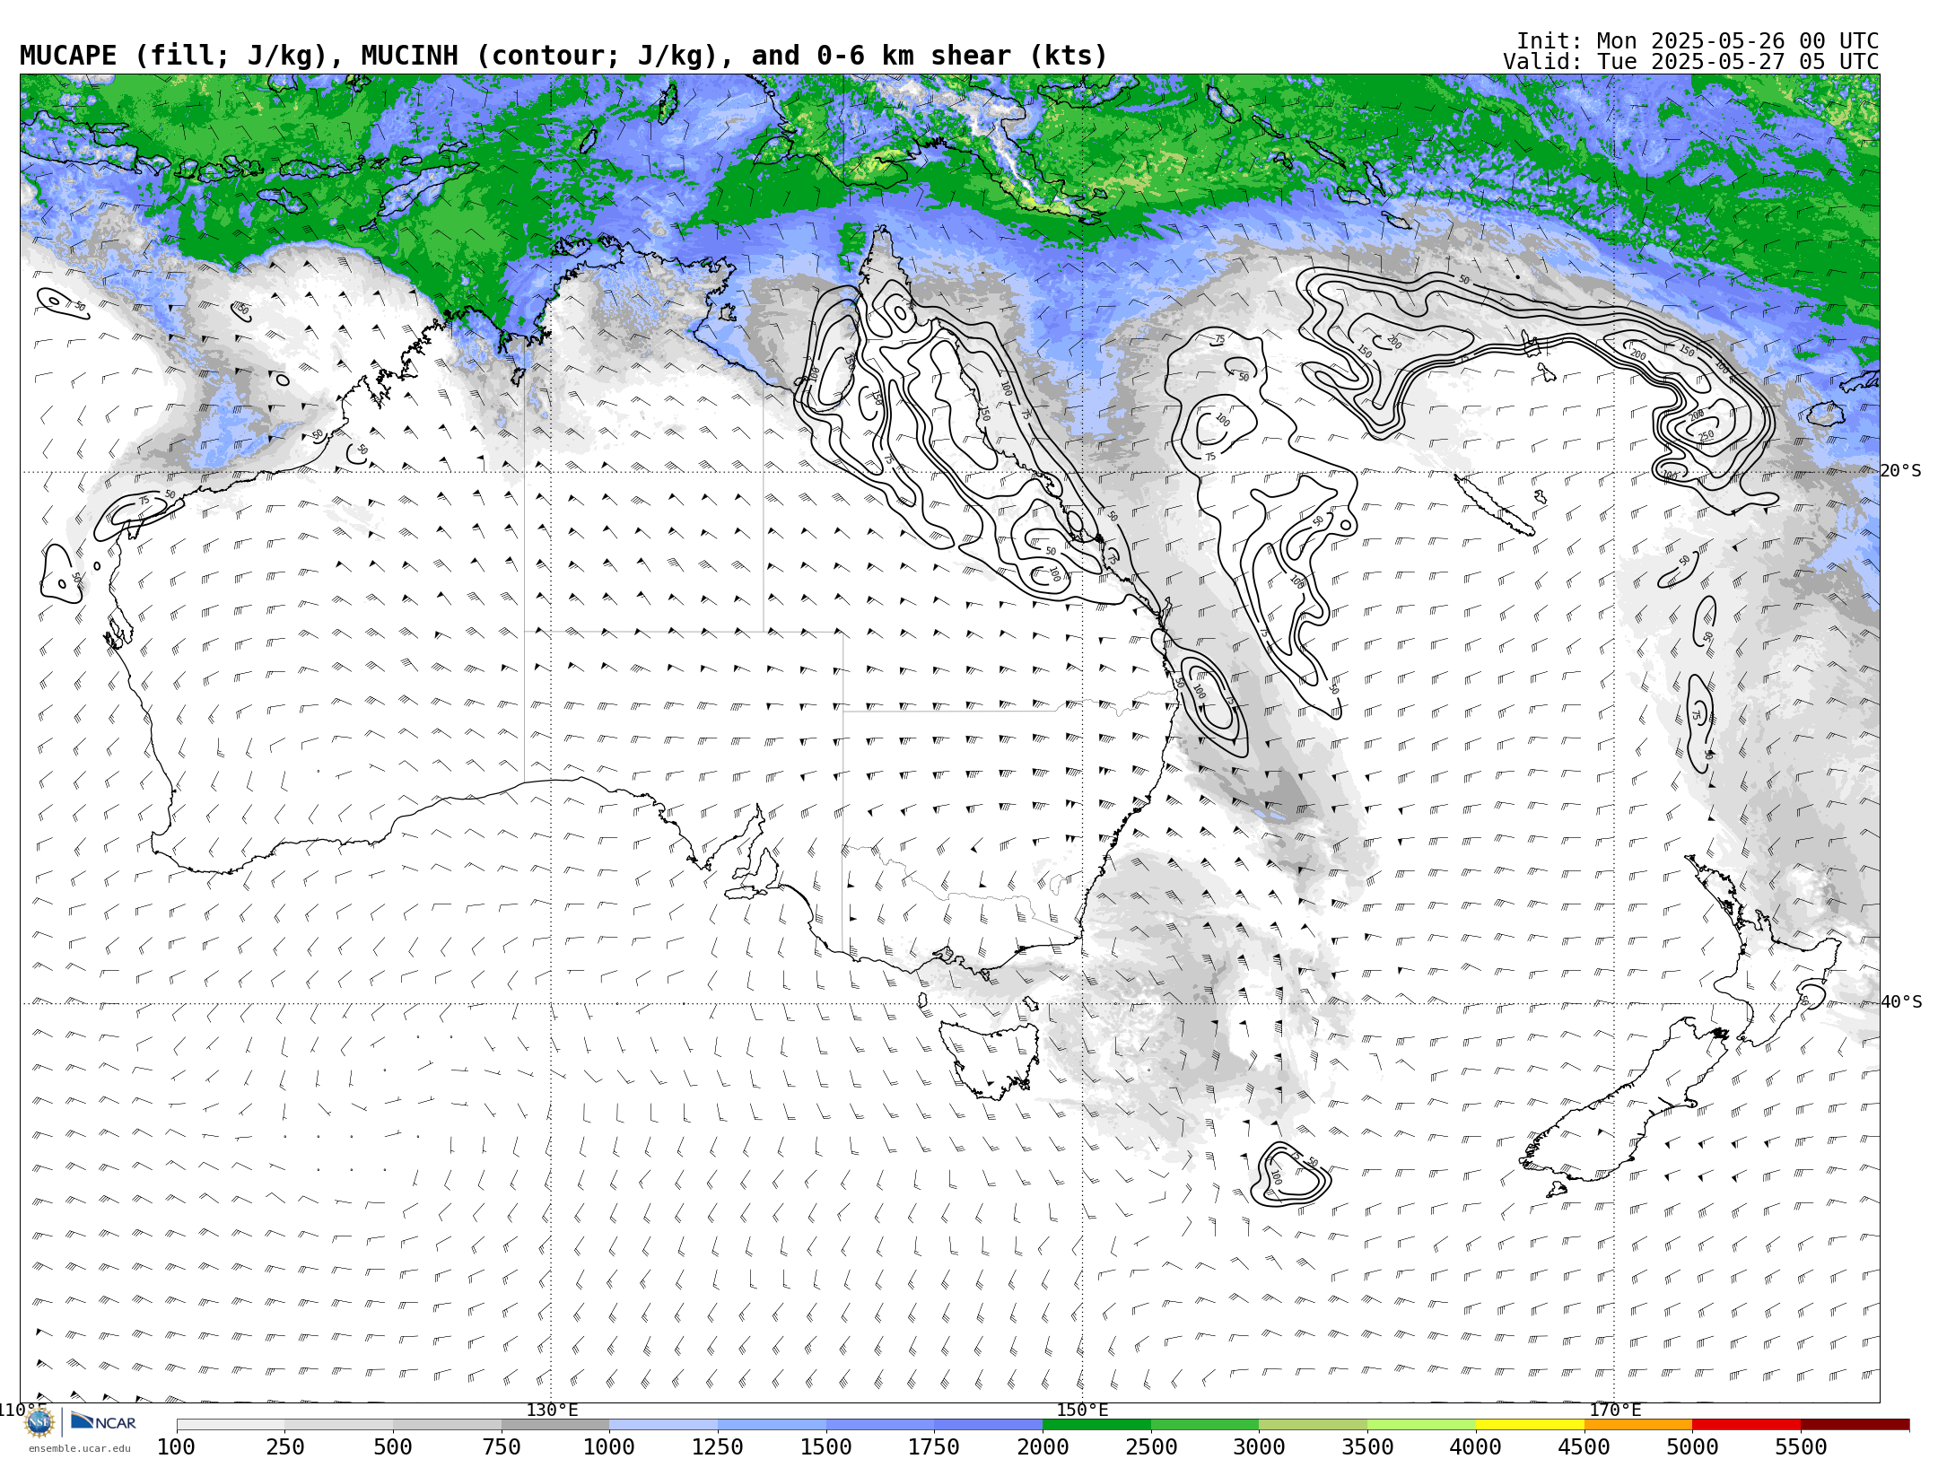Click the legend value 1500

(826, 1446)
